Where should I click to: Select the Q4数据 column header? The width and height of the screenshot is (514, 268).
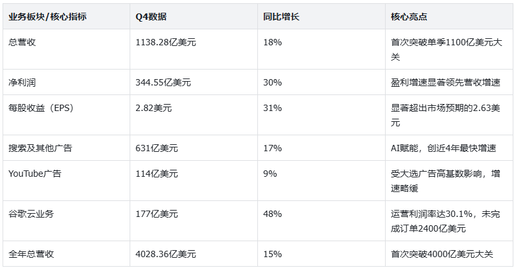pos(151,17)
